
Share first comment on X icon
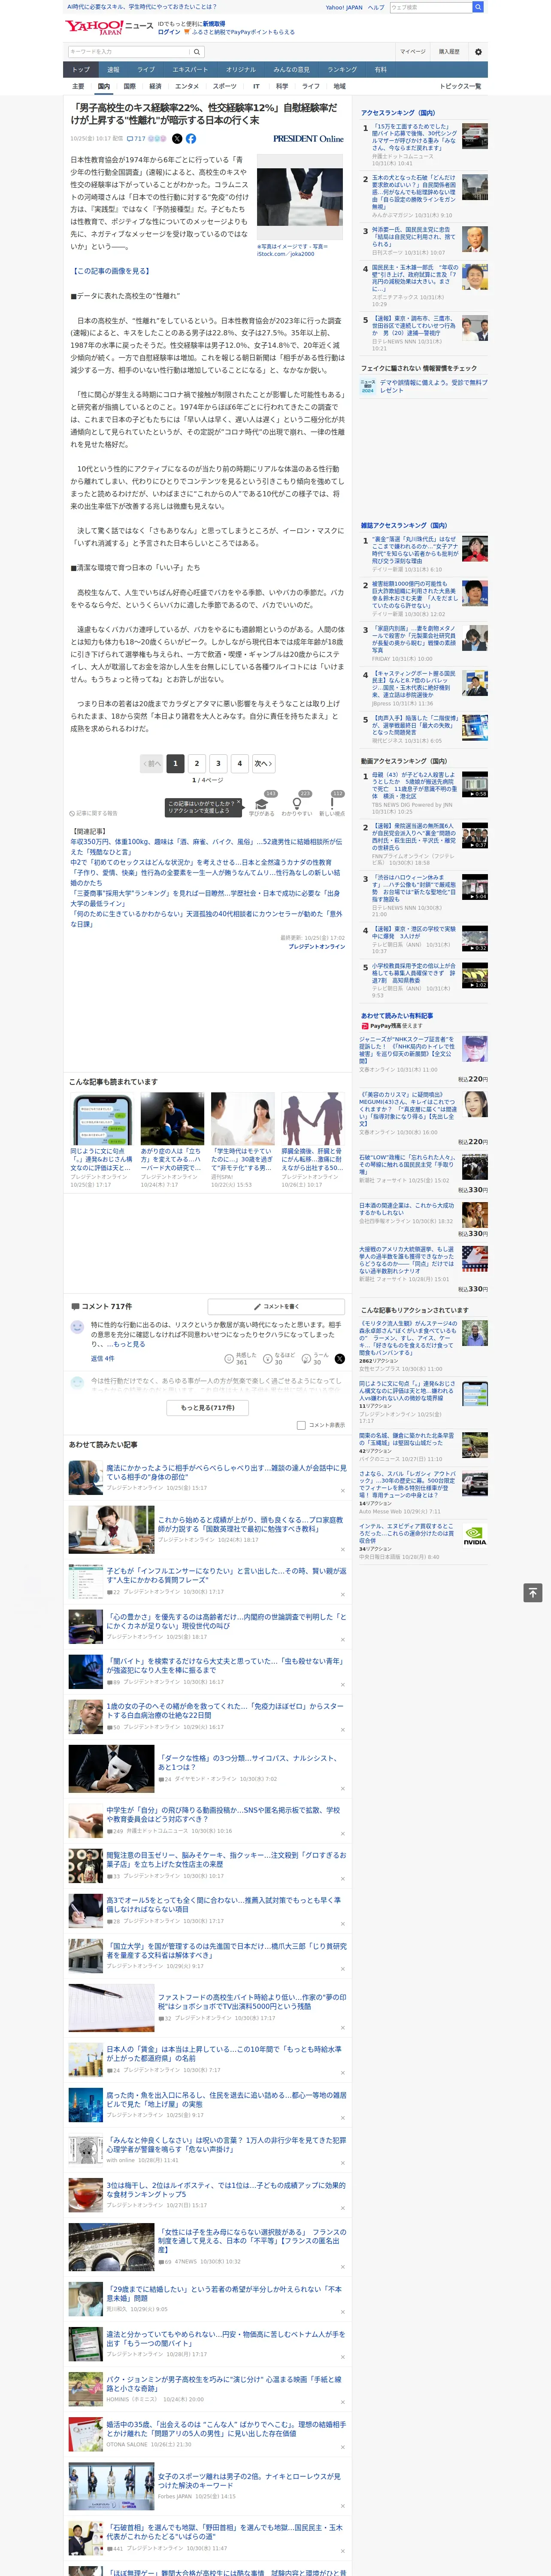tap(339, 1359)
